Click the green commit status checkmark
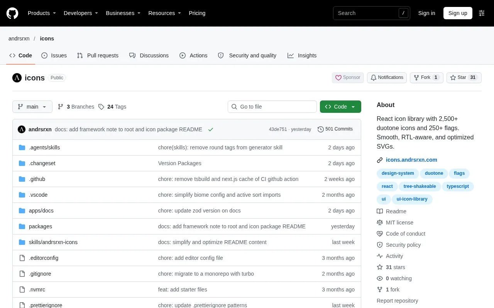Image resolution: width=494 pixels, height=308 pixels. tap(211, 129)
